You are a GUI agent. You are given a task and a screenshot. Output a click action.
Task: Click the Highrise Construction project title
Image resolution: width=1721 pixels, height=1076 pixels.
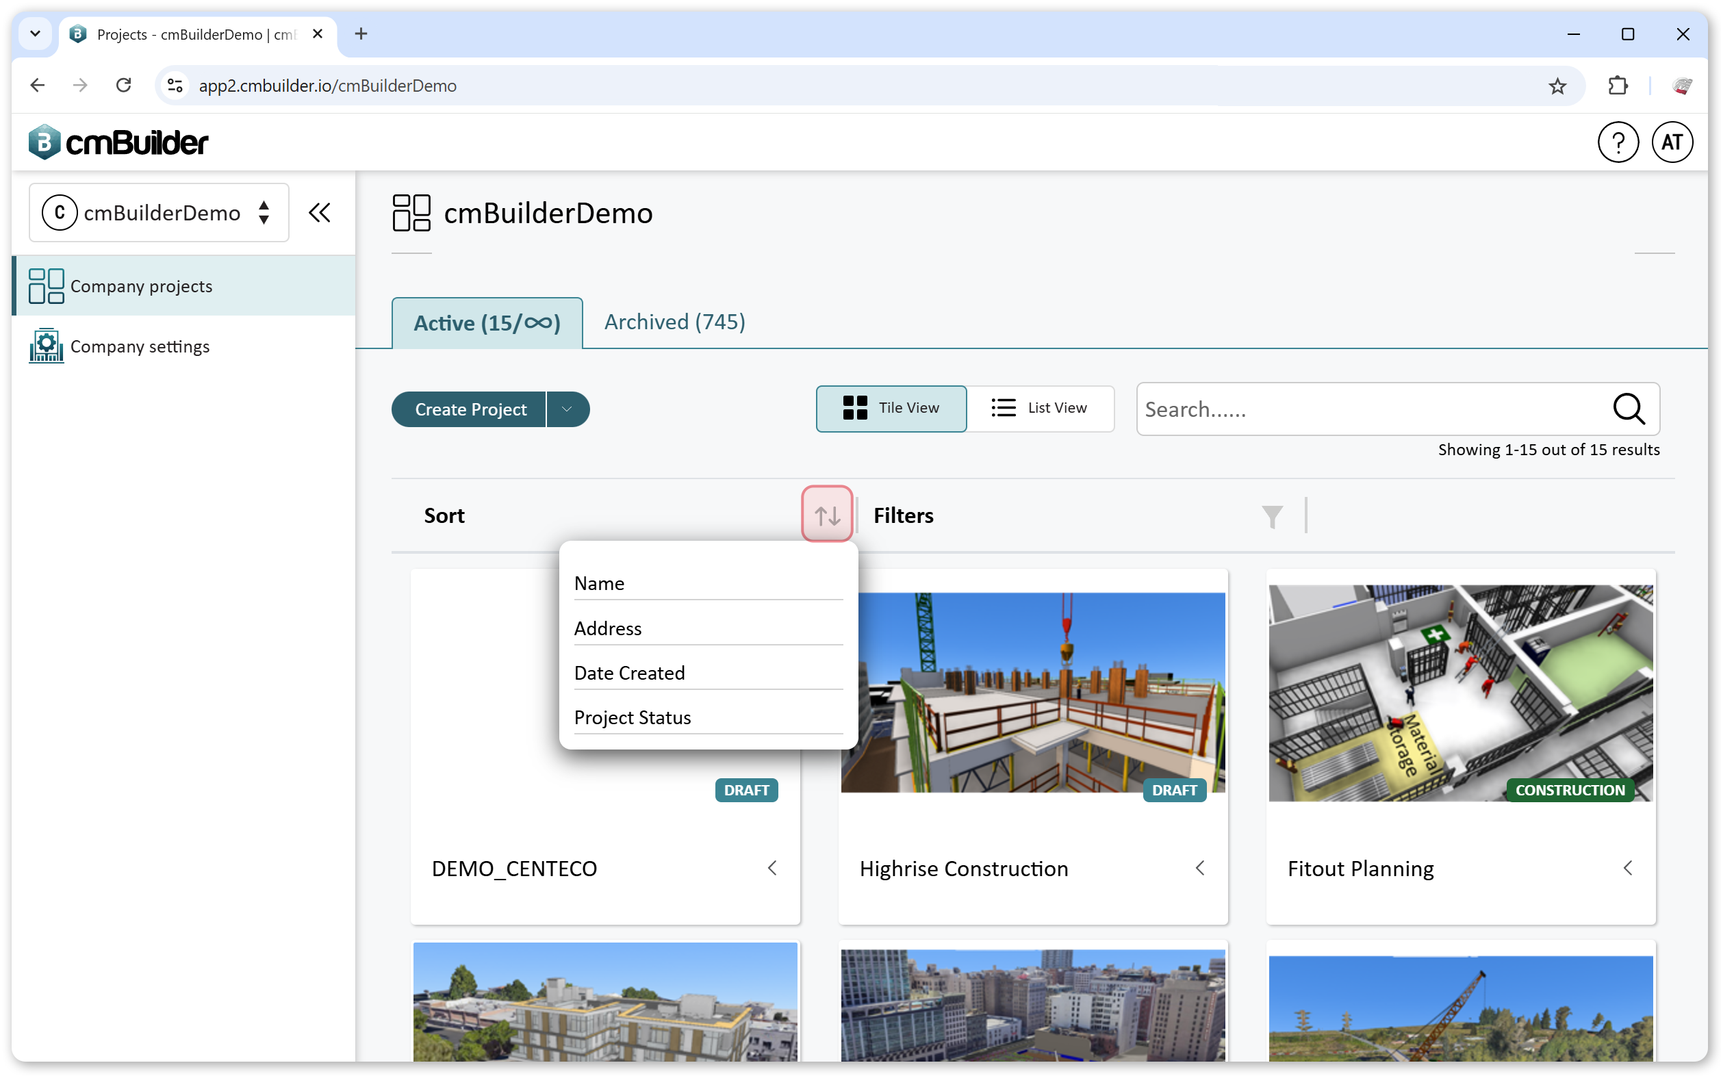(x=964, y=868)
